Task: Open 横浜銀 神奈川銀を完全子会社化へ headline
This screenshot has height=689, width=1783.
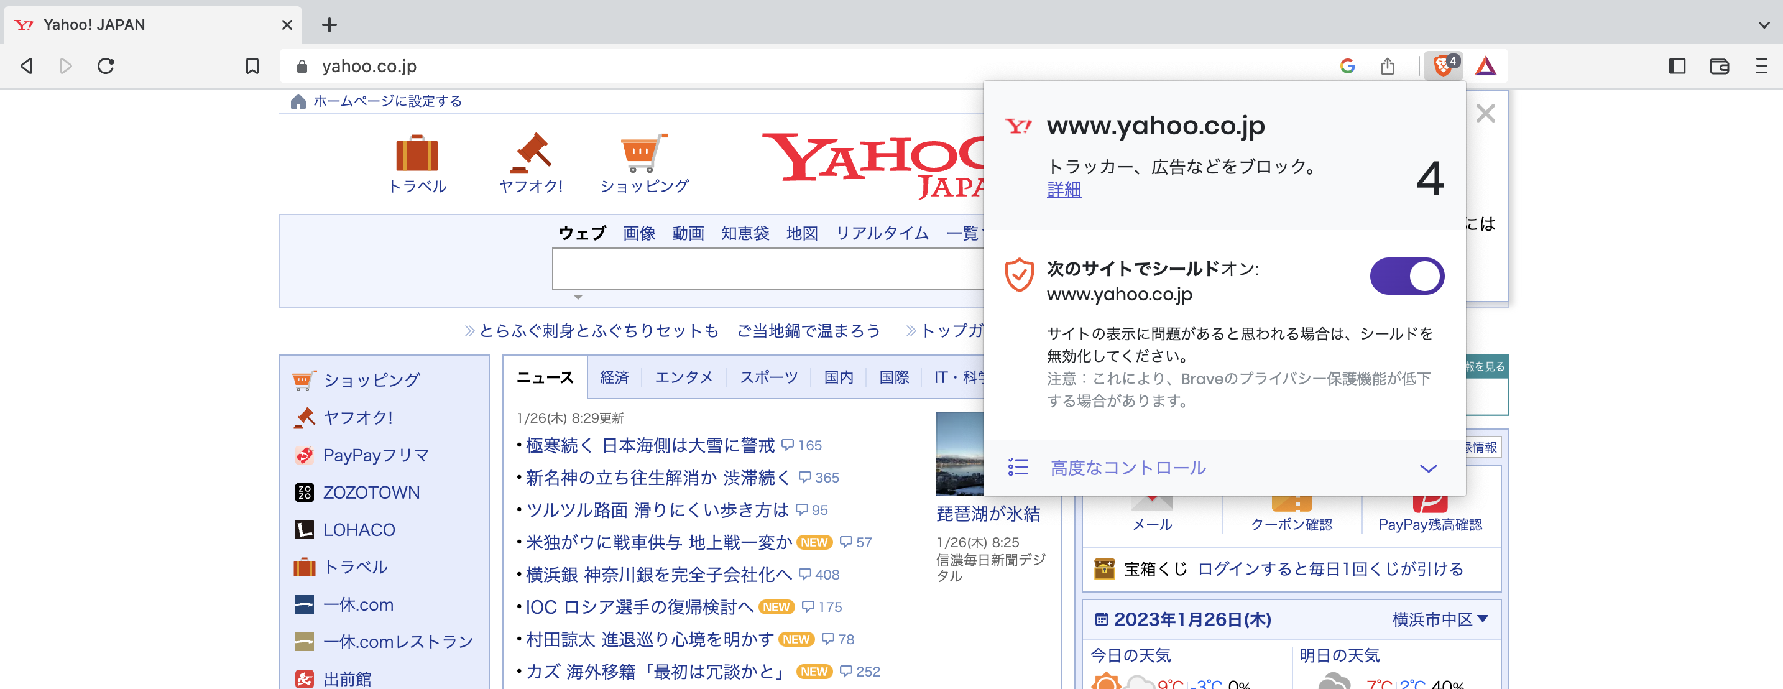Action: pyautogui.click(x=658, y=575)
